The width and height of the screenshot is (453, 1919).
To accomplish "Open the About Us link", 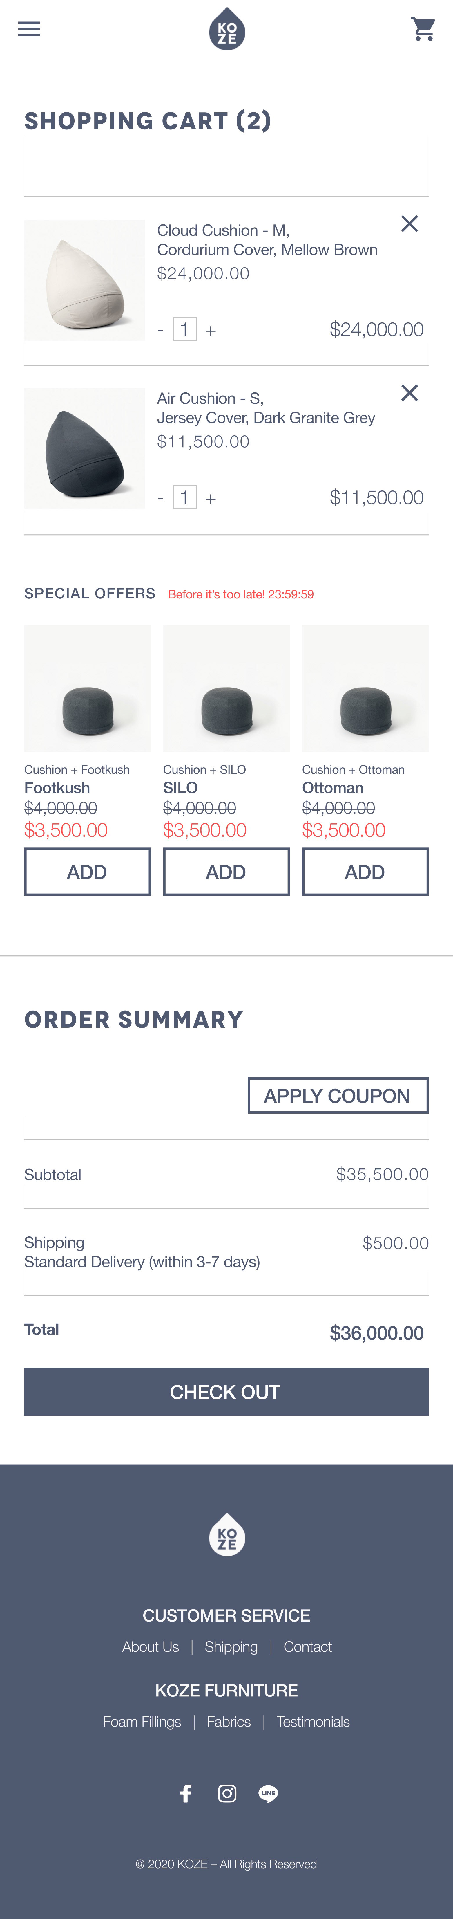I will tap(150, 1646).
